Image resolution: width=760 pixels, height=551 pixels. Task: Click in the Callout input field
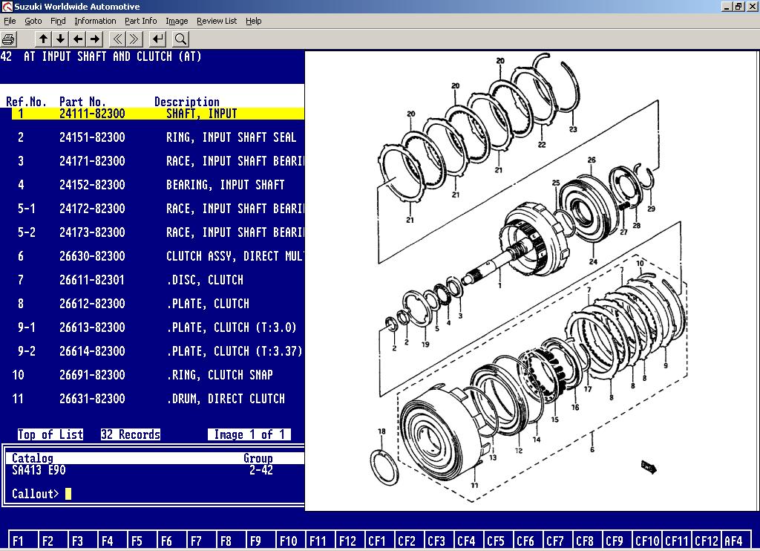point(68,493)
